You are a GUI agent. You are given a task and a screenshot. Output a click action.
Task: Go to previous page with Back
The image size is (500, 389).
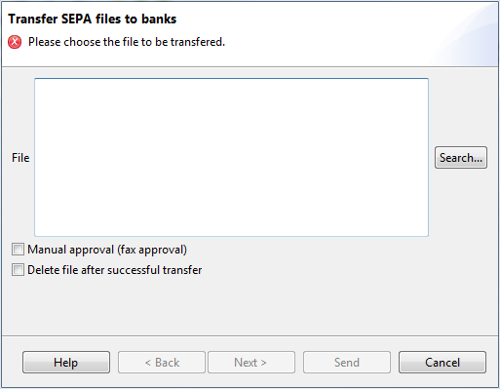(x=162, y=362)
